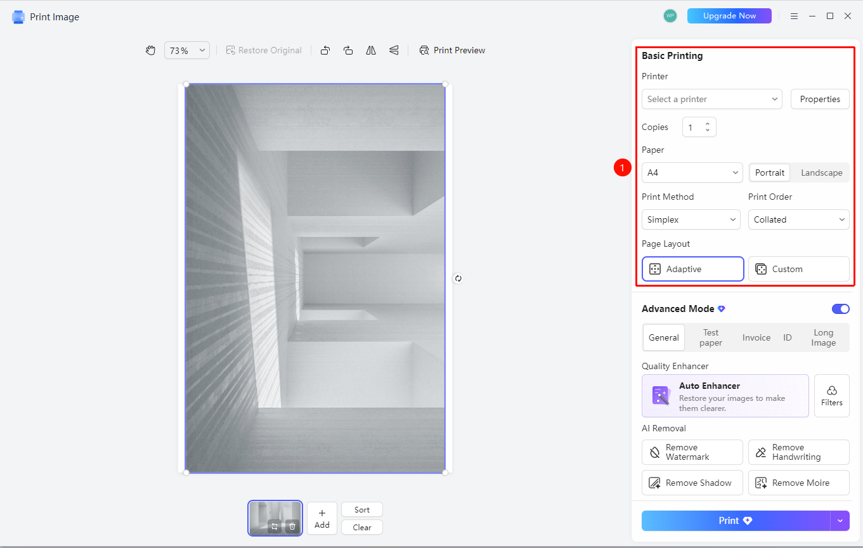The image size is (863, 548).
Task: Open printer Properties
Action: tap(820, 99)
